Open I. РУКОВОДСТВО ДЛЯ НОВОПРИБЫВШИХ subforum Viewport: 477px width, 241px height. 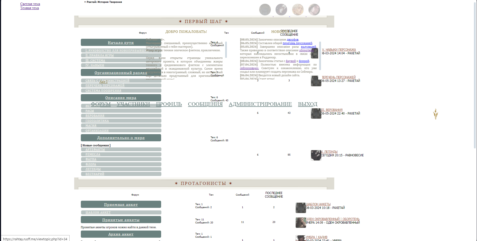click(x=118, y=50)
